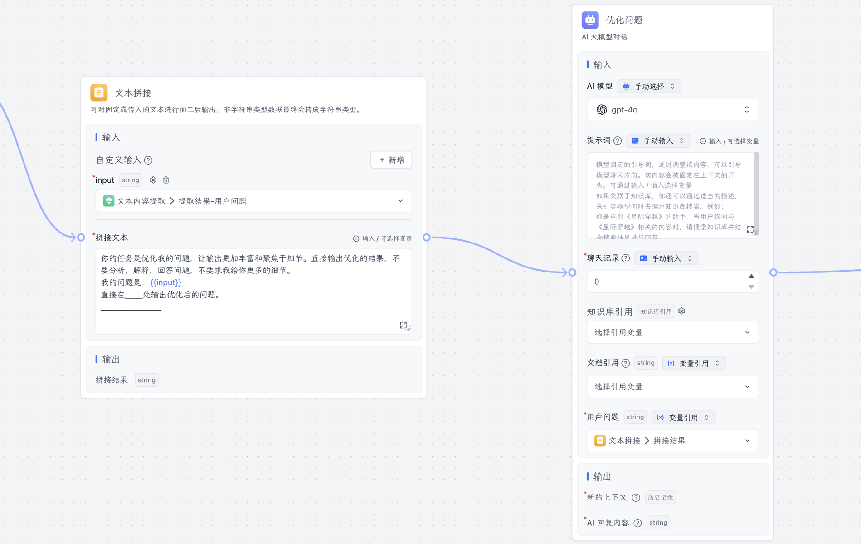Show help tooltip for 聊天记录

tap(626, 258)
